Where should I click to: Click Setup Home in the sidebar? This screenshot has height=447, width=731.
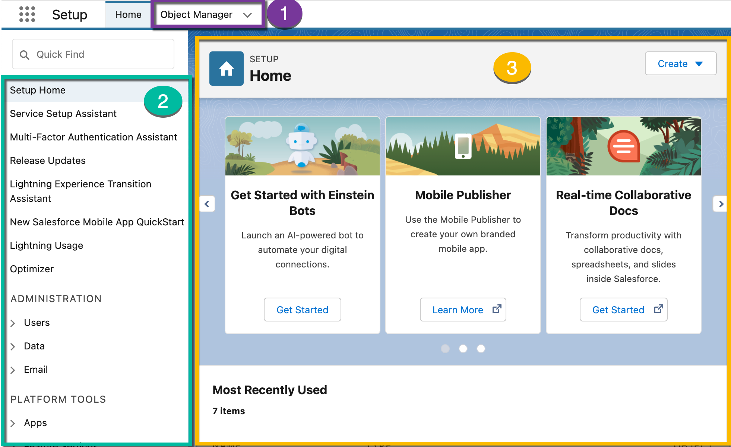click(38, 90)
